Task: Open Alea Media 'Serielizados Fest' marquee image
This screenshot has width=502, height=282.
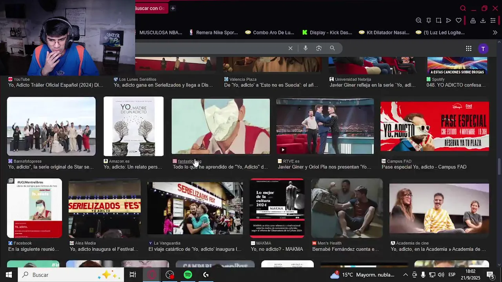Action: tap(105, 208)
